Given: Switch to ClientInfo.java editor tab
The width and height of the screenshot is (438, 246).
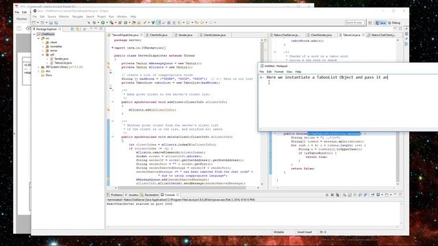Looking at the screenshot, I should pos(158,35).
